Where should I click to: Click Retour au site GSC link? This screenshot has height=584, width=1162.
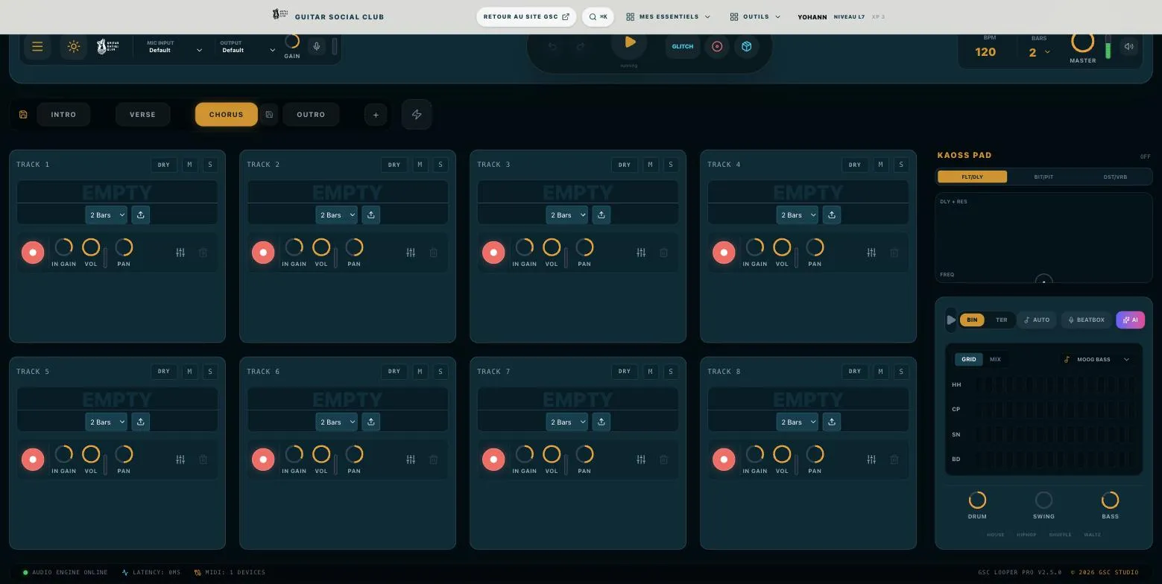(x=526, y=16)
